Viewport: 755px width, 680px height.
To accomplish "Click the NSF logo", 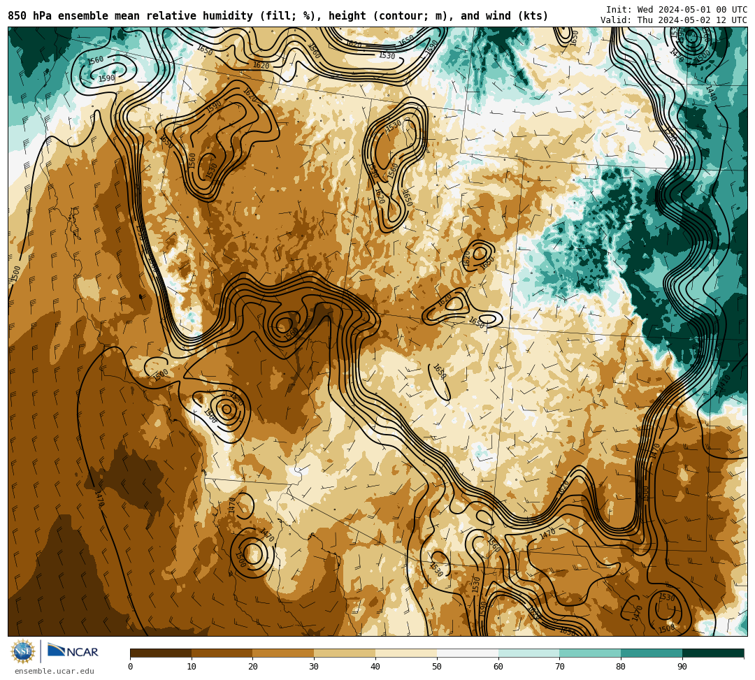I will click(x=22, y=651).
